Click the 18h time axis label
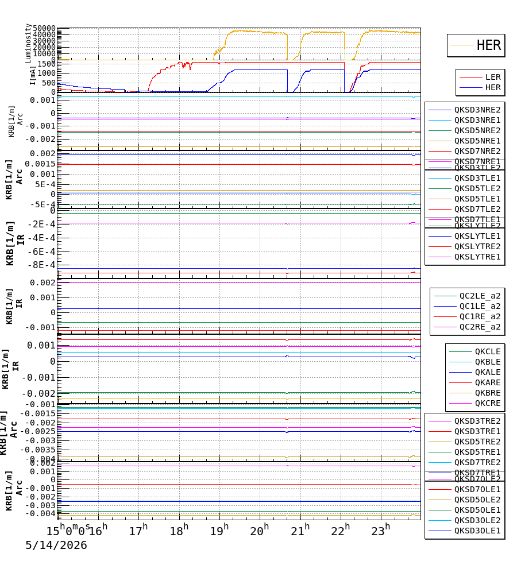The width and height of the screenshot is (517, 565). click(x=179, y=530)
